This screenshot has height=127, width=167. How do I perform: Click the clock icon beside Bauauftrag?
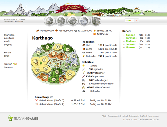[x=51, y=97]
